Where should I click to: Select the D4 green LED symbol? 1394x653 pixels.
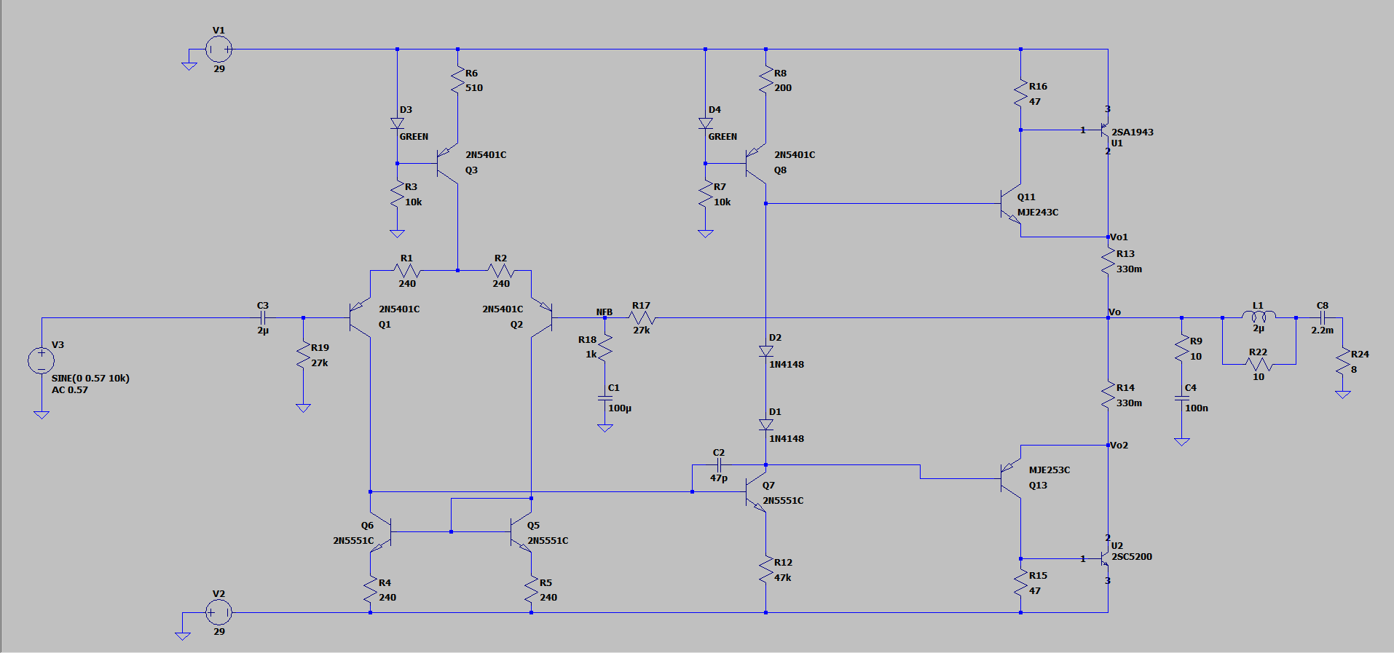(x=705, y=124)
